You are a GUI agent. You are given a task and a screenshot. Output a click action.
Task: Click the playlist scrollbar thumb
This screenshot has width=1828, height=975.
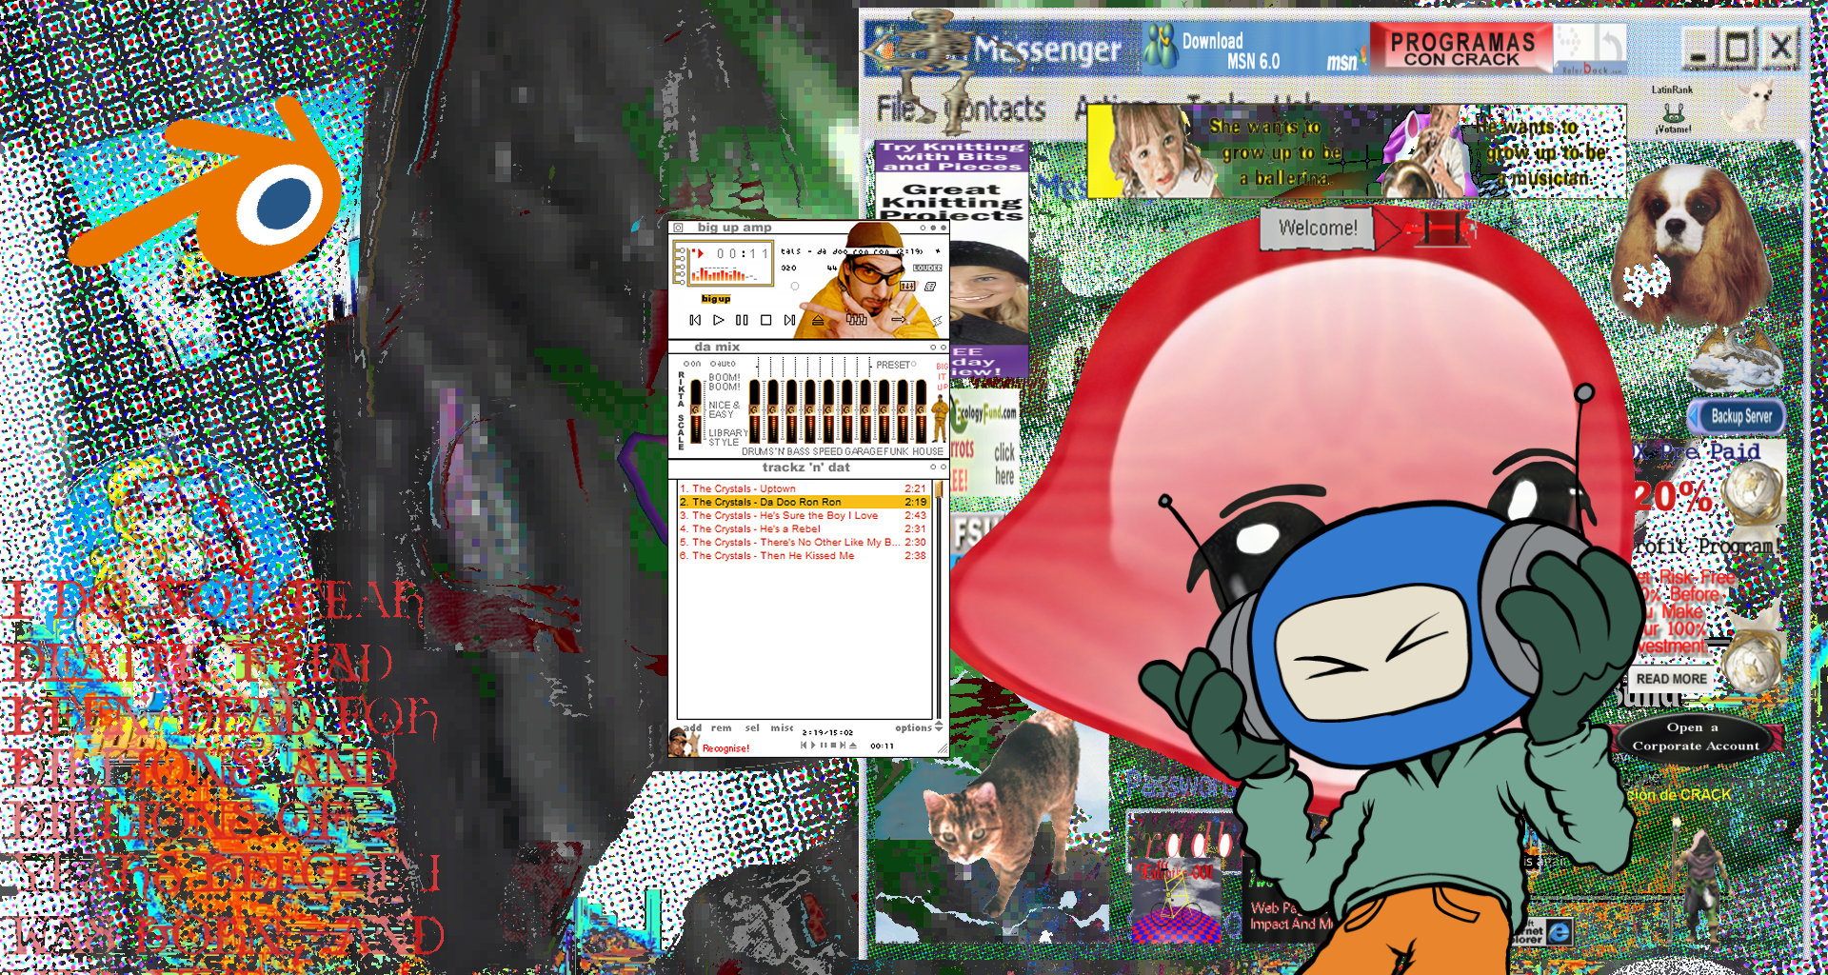pyautogui.click(x=939, y=489)
